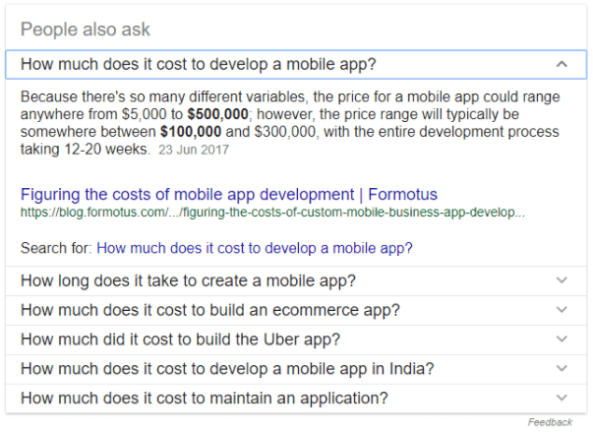Click the Feedback link below the box
This screenshot has width=593, height=435.
[x=550, y=422]
